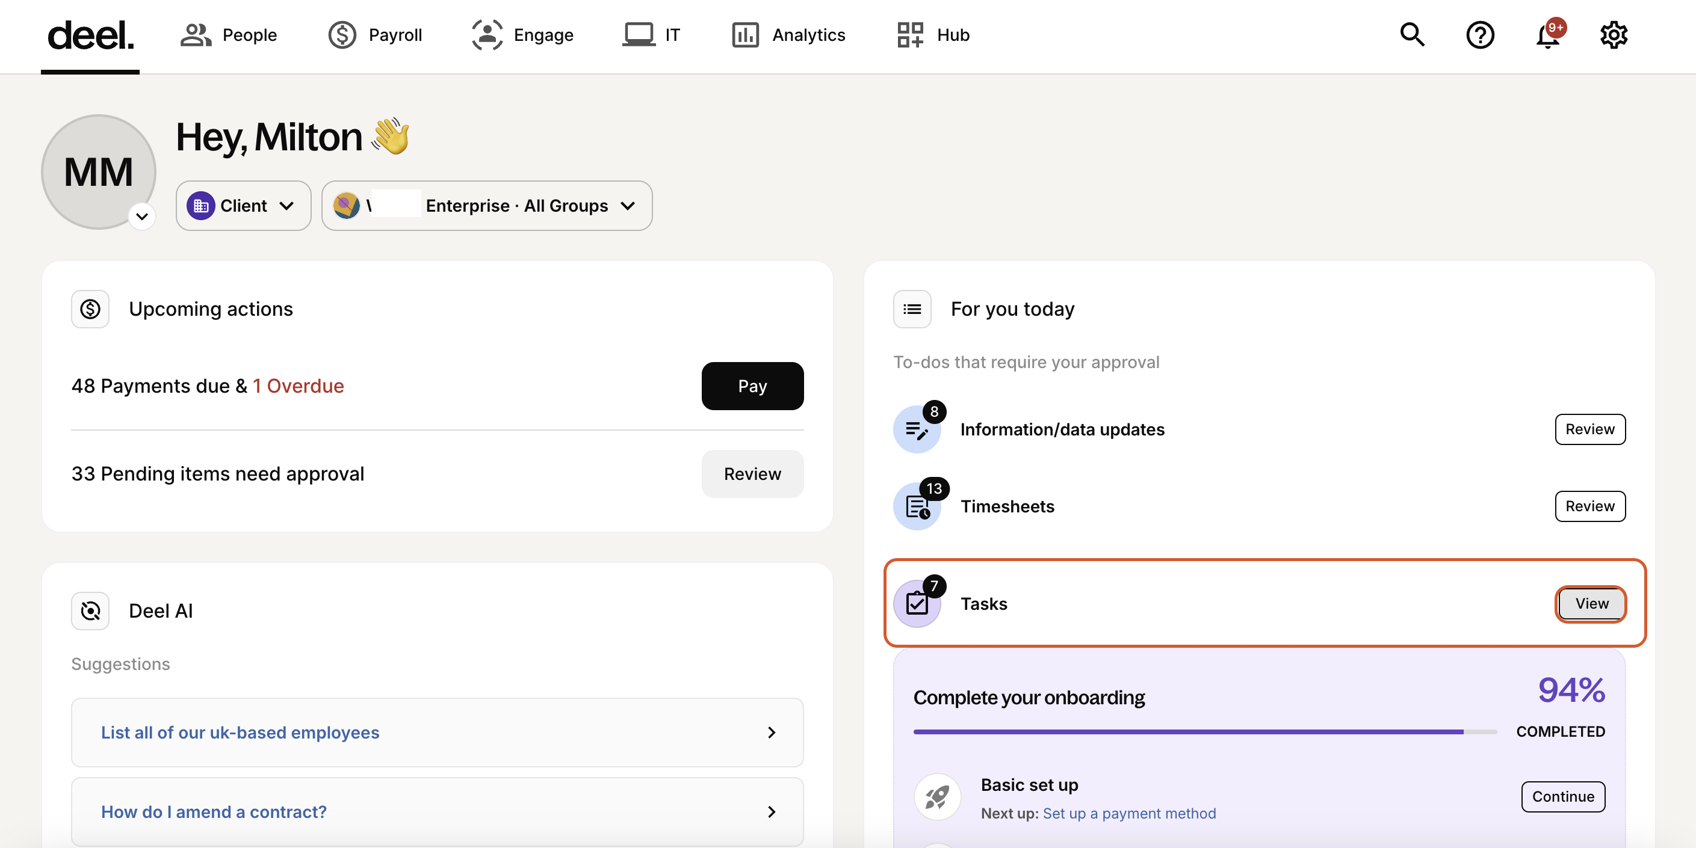Click the 'Deel AI' heading
Viewport: 1696px width, 848px height.
pos(161,611)
